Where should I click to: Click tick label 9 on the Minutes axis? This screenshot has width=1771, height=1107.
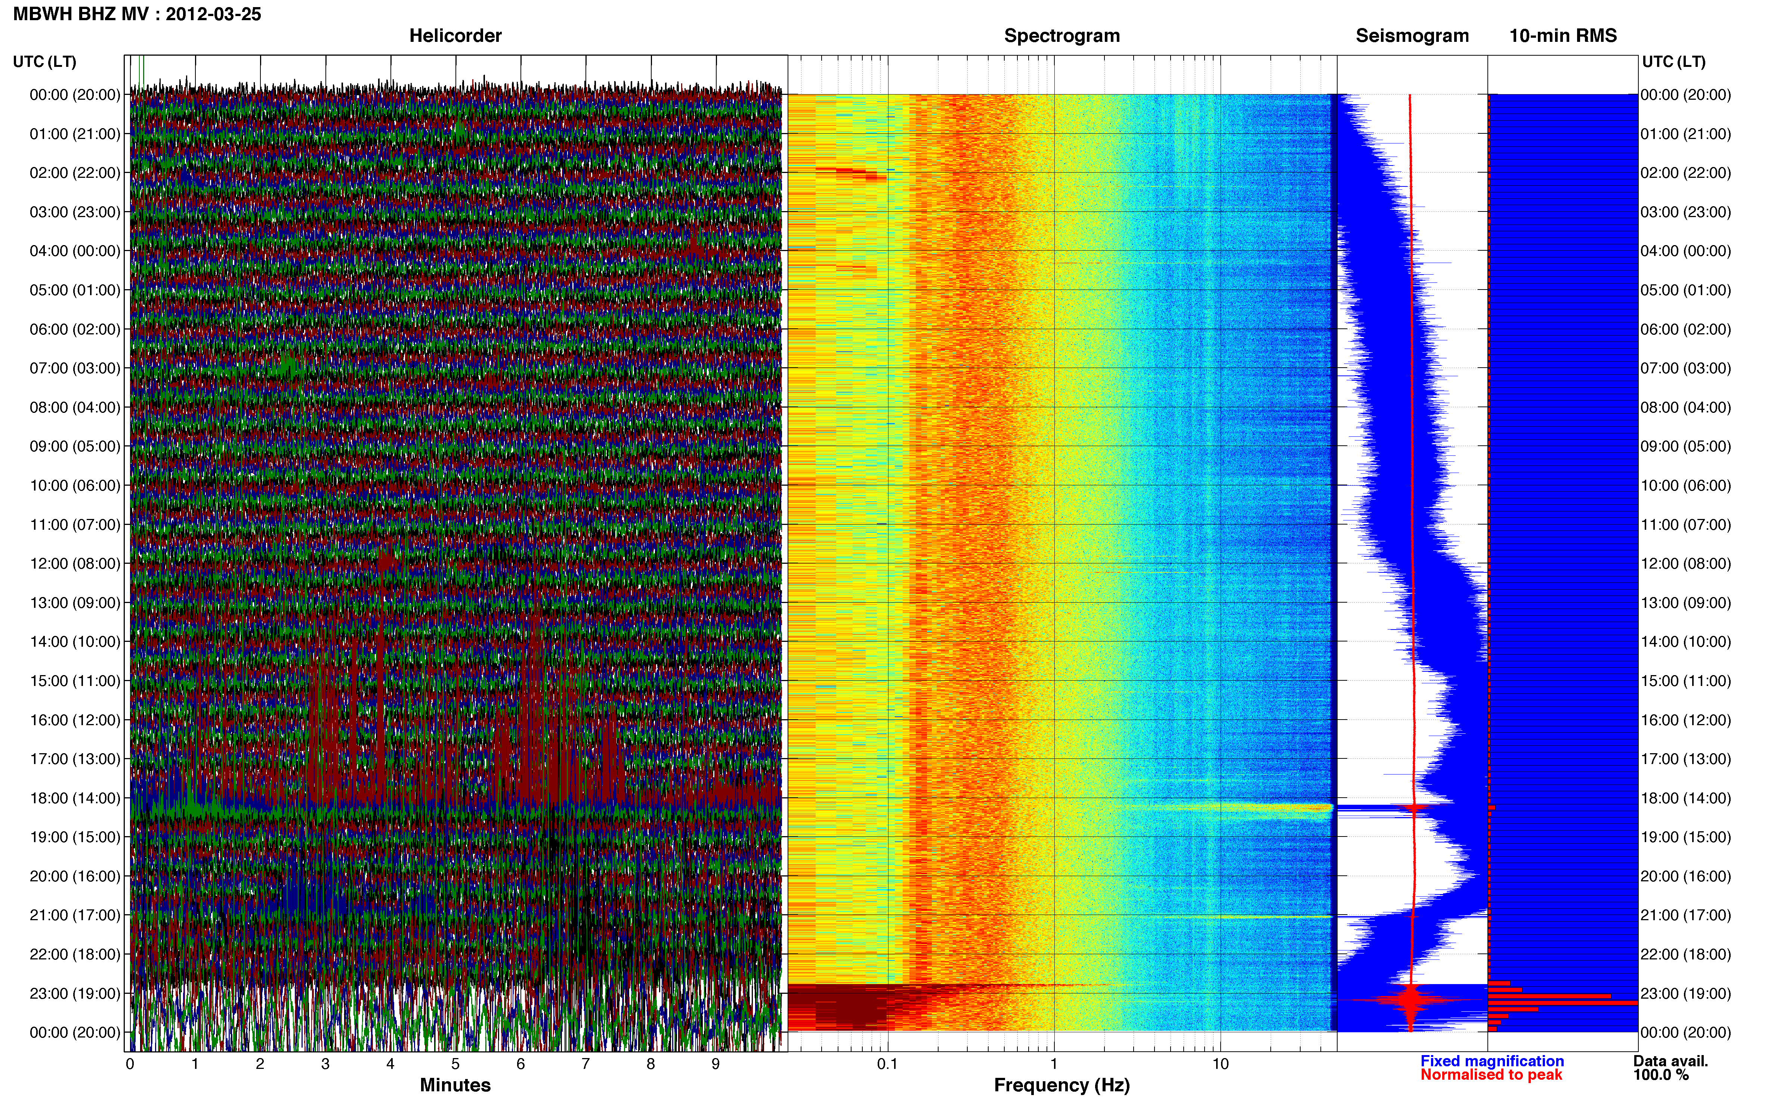click(x=716, y=1064)
